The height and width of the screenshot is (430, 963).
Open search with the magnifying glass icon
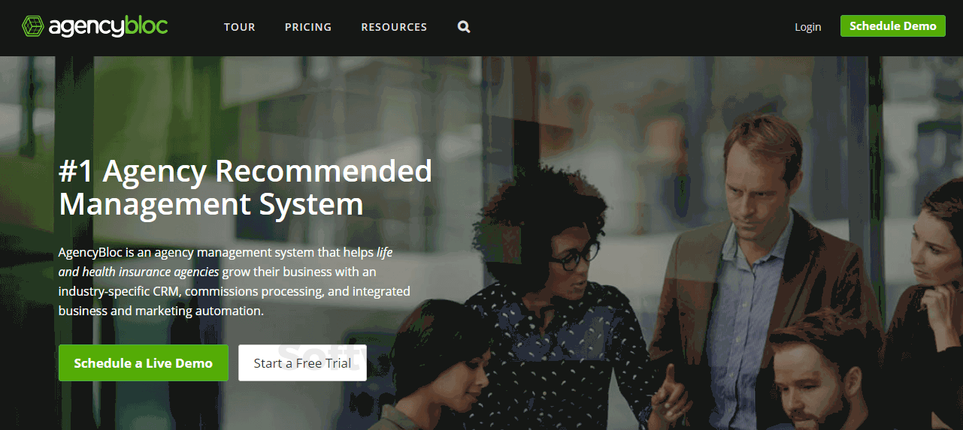coord(464,27)
